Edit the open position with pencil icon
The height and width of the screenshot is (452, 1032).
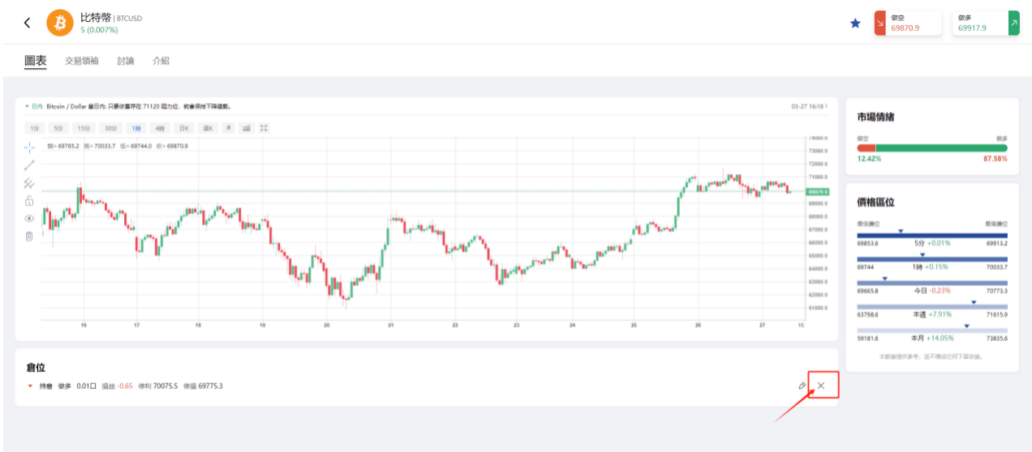(x=802, y=386)
